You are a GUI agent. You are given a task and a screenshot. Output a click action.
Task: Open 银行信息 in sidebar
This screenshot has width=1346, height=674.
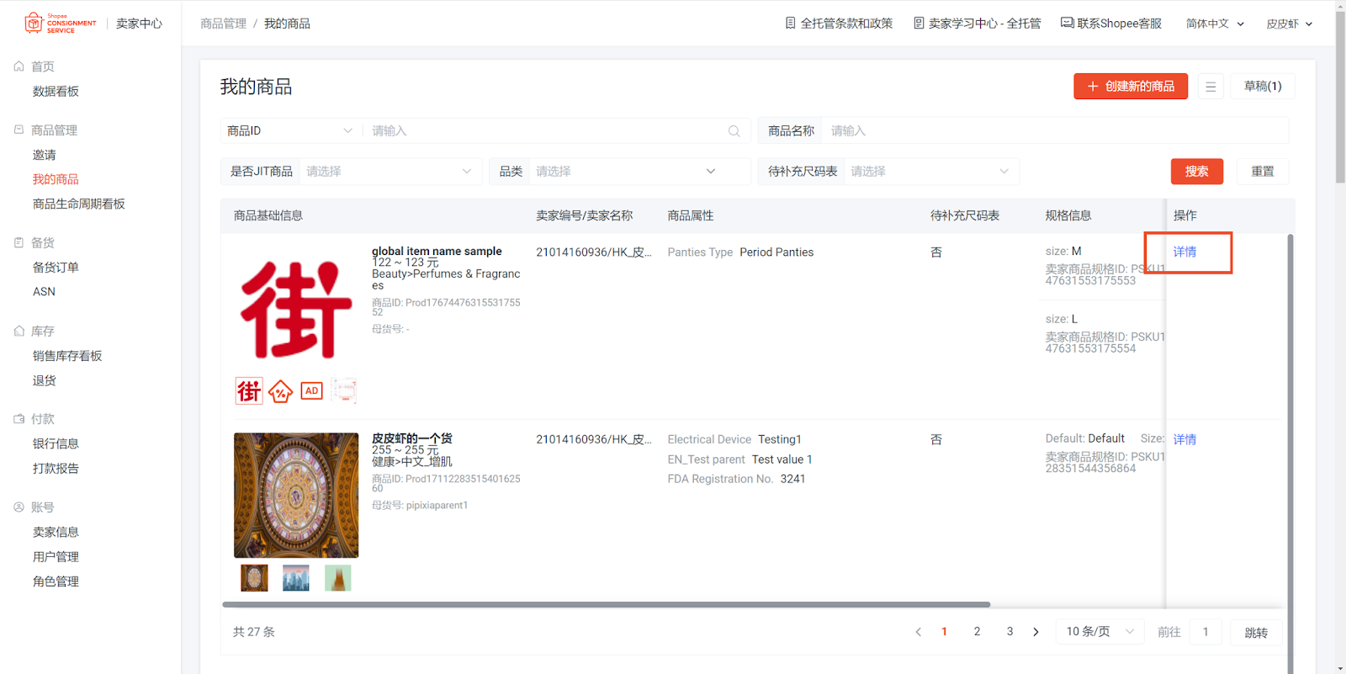(56, 443)
